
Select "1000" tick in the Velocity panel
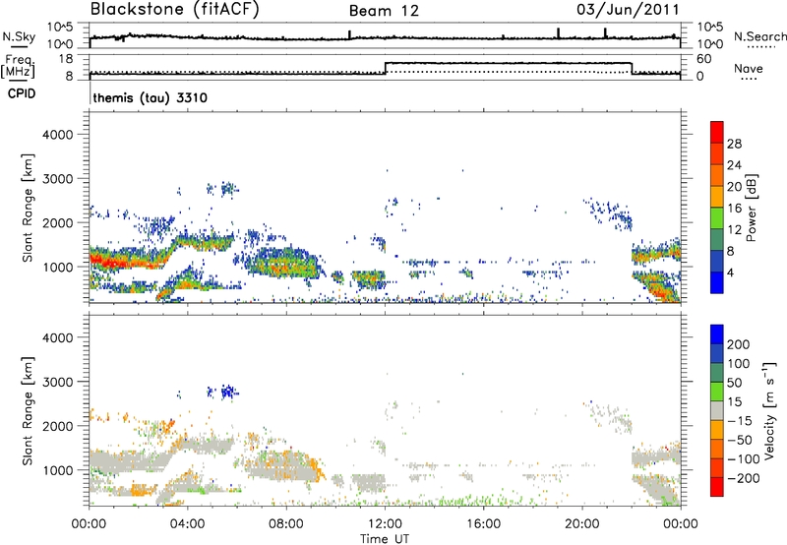57,470
